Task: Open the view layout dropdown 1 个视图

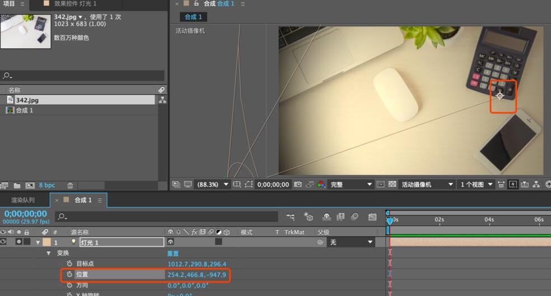Action: (477, 184)
